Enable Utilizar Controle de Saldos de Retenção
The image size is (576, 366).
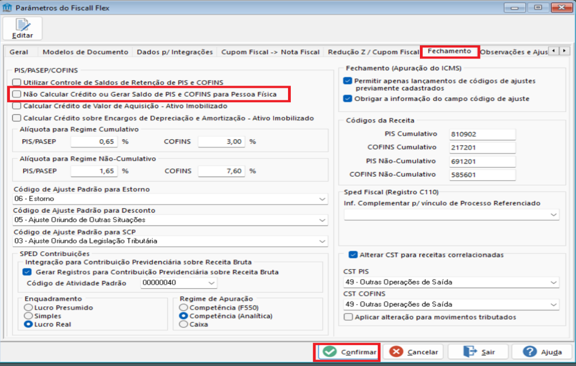click(x=17, y=82)
